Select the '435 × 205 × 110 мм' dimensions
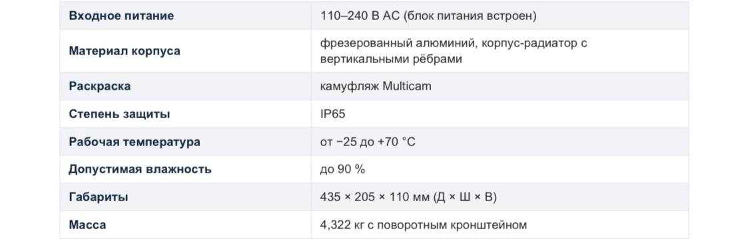The width and height of the screenshot is (740, 249). click(x=375, y=197)
